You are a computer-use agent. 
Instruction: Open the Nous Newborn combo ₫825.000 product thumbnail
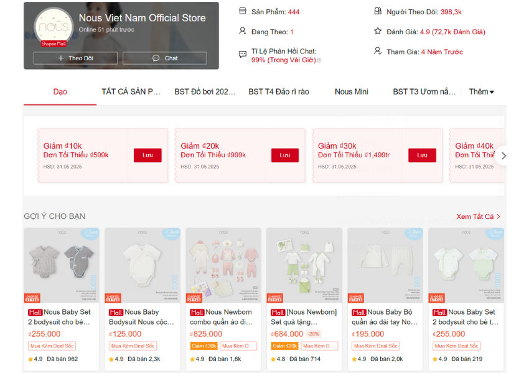click(223, 265)
